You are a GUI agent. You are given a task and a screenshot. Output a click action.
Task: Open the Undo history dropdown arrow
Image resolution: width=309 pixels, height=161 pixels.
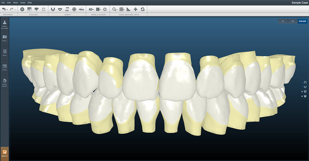pos(7,10)
